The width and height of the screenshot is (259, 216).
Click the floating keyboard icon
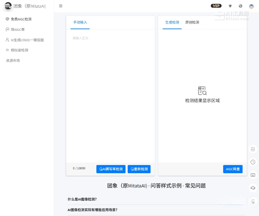point(253,175)
